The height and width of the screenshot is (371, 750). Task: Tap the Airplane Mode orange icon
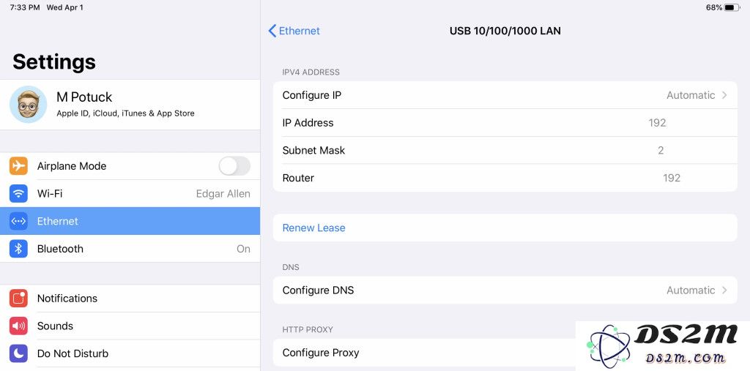tap(18, 166)
